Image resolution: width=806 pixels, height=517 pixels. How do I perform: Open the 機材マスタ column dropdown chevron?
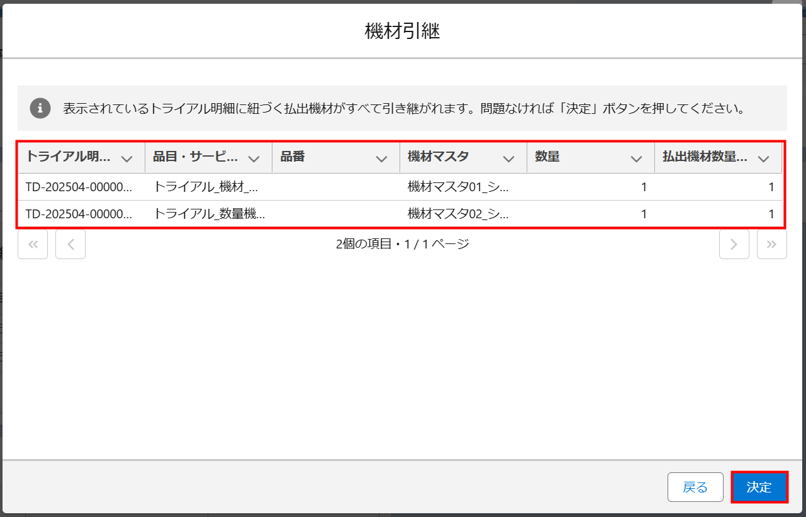[x=508, y=158]
